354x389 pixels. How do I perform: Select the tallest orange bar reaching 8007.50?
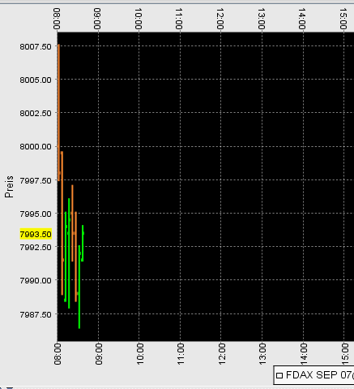pyautogui.click(x=58, y=112)
